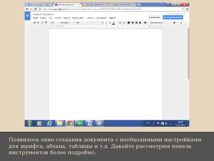Open the Windows Start menu
This screenshot has width=214, height=161.
(29, 123)
